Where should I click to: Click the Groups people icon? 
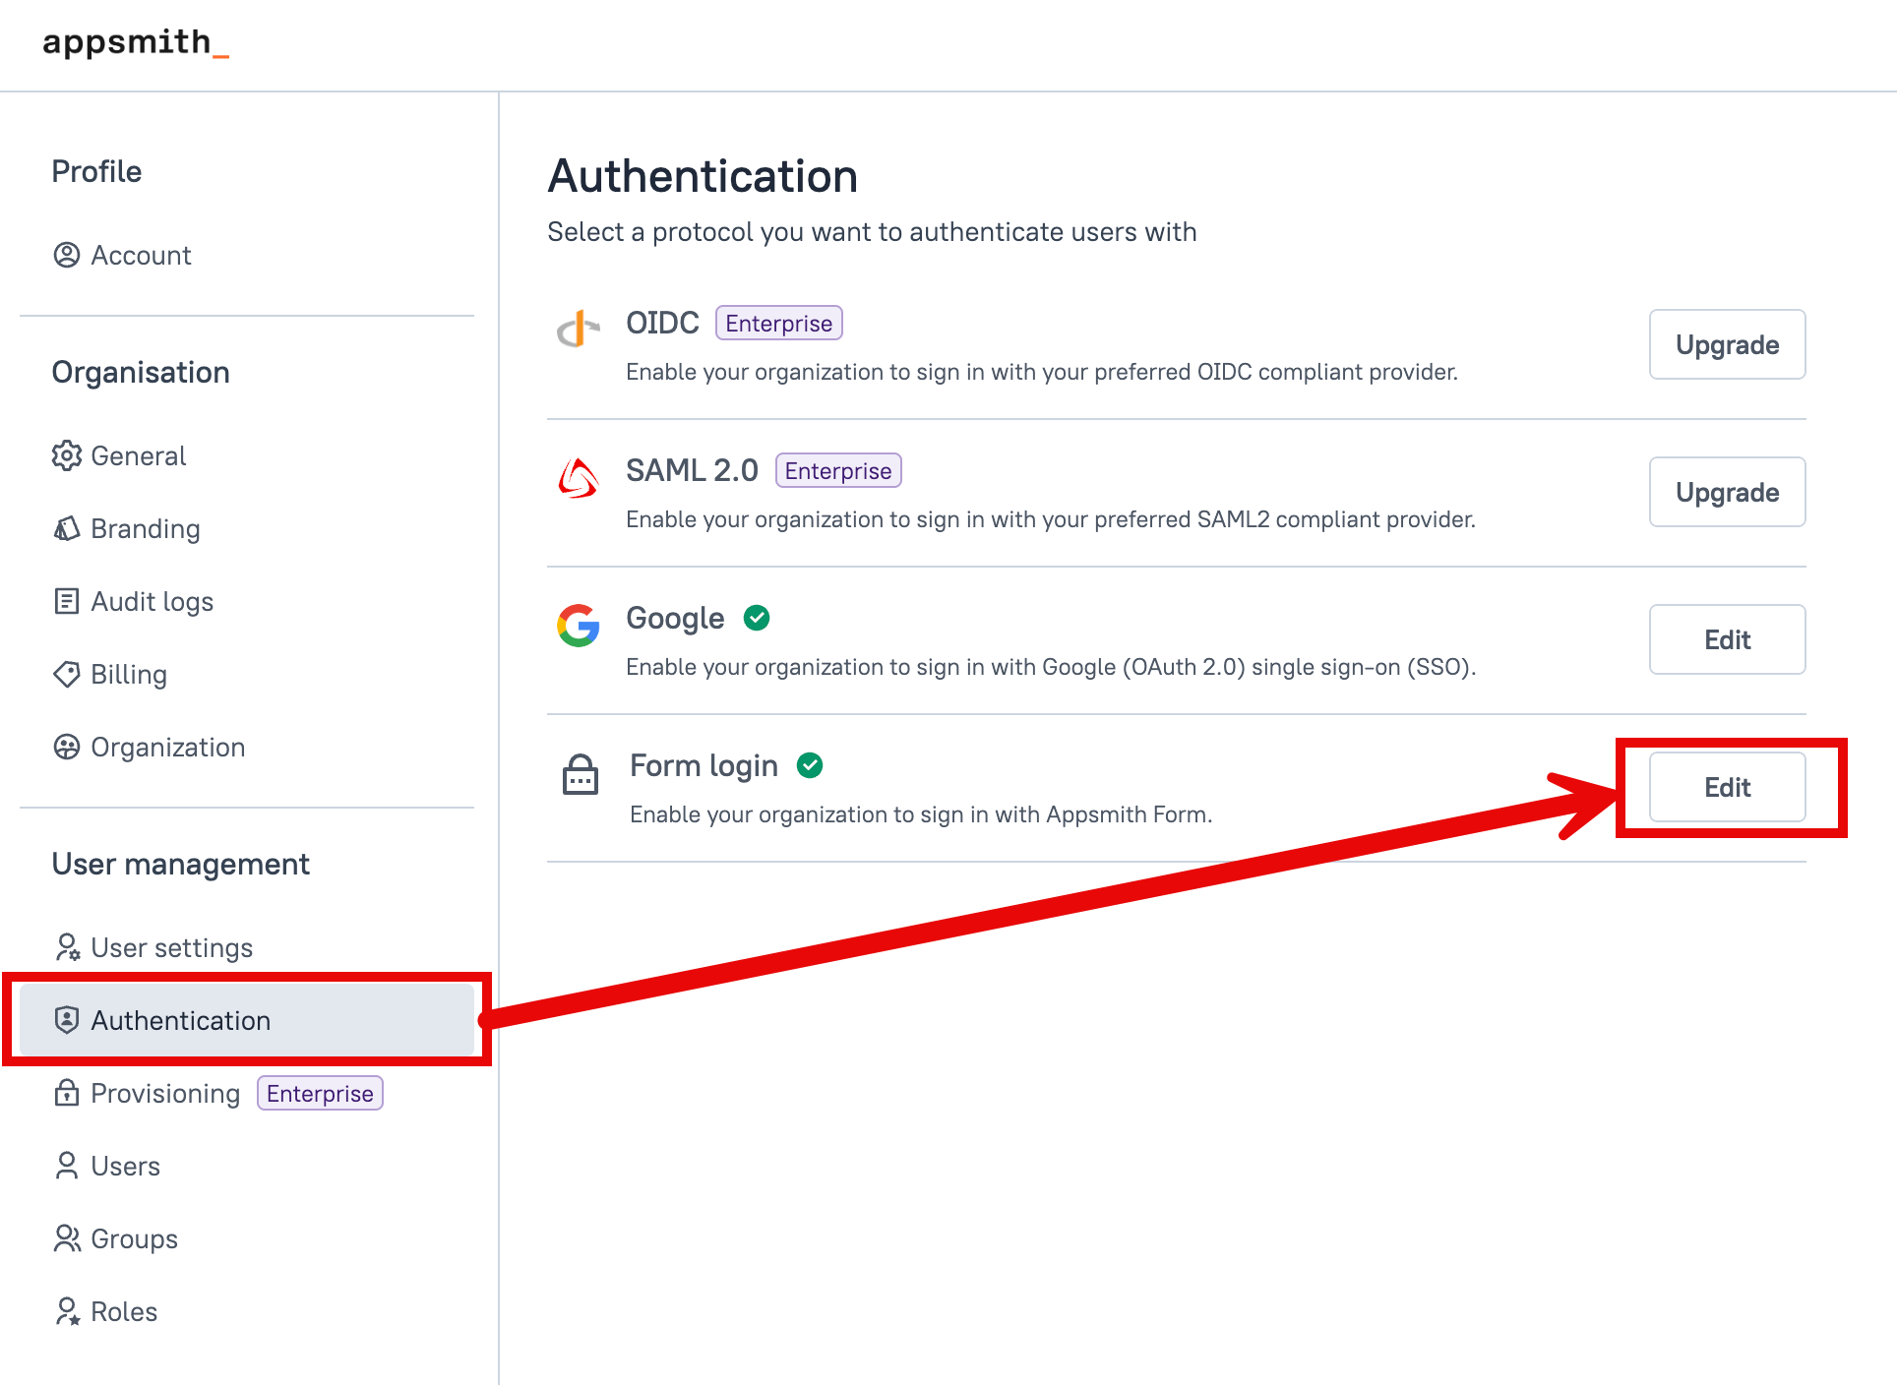[x=67, y=1238]
